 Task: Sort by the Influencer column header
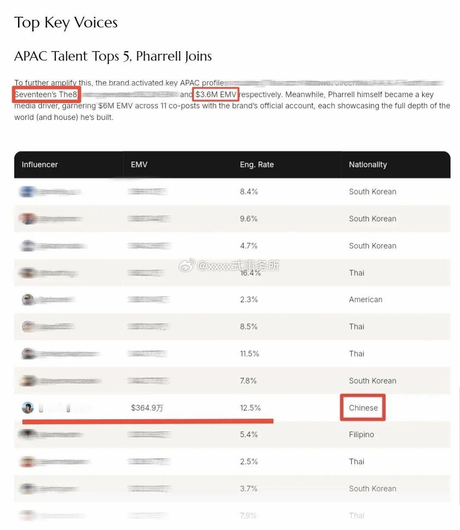pos(40,164)
